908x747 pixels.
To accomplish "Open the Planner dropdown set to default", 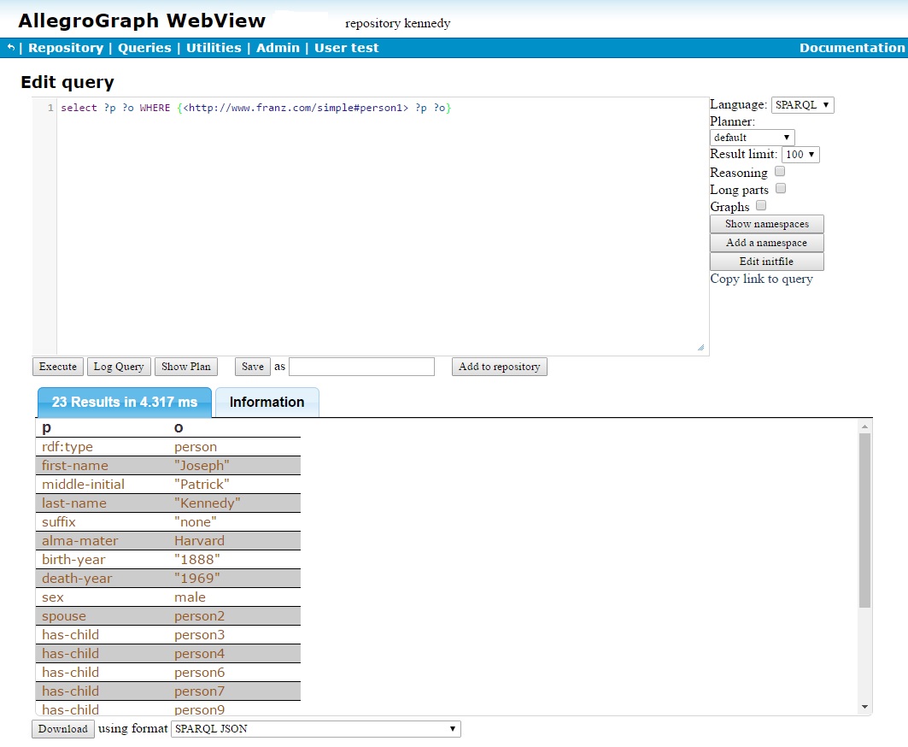I will pyautogui.click(x=751, y=137).
